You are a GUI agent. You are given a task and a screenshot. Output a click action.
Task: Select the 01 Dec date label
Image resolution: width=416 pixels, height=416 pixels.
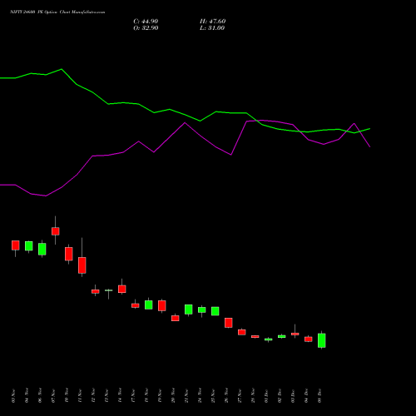266,396
